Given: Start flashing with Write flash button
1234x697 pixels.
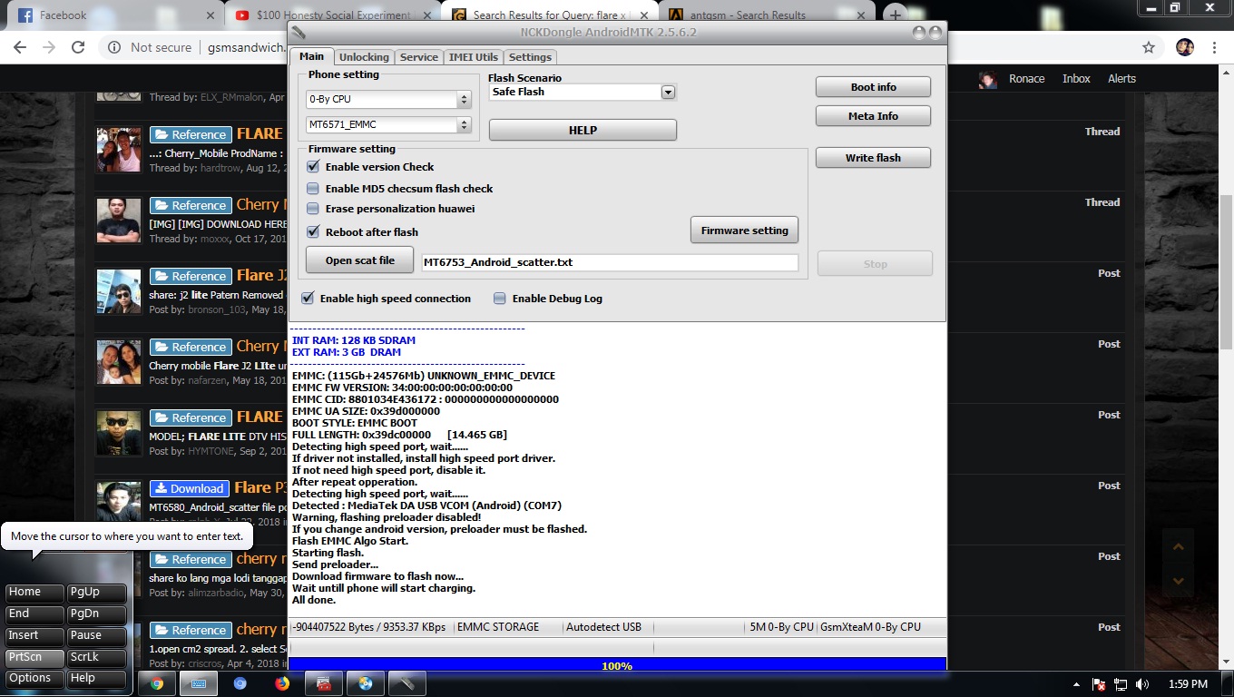Looking at the screenshot, I should click(873, 158).
